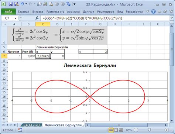Click the 'Угол (fi)' header cell
Viewport: 175px width, 134px height.
[x=28, y=52]
